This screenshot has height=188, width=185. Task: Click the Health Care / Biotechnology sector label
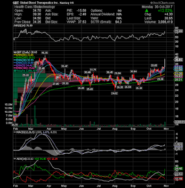(x=35, y=7)
